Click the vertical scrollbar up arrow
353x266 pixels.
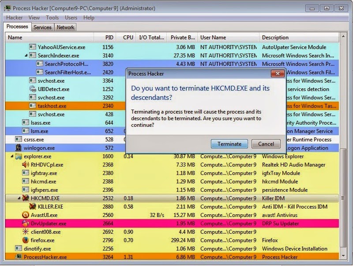click(343, 36)
